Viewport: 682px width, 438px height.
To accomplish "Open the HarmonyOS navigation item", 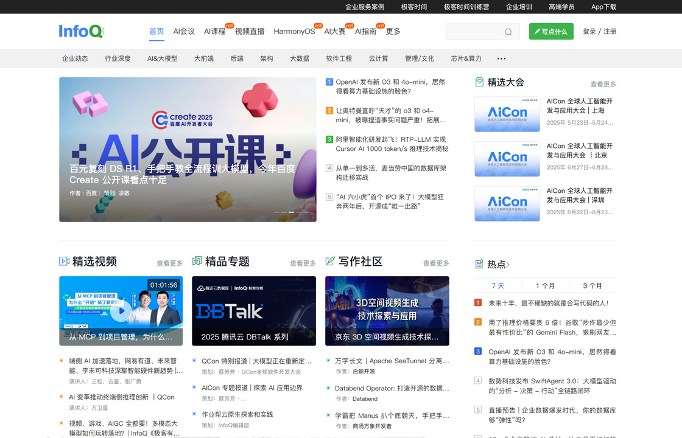I will (x=294, y=31).
